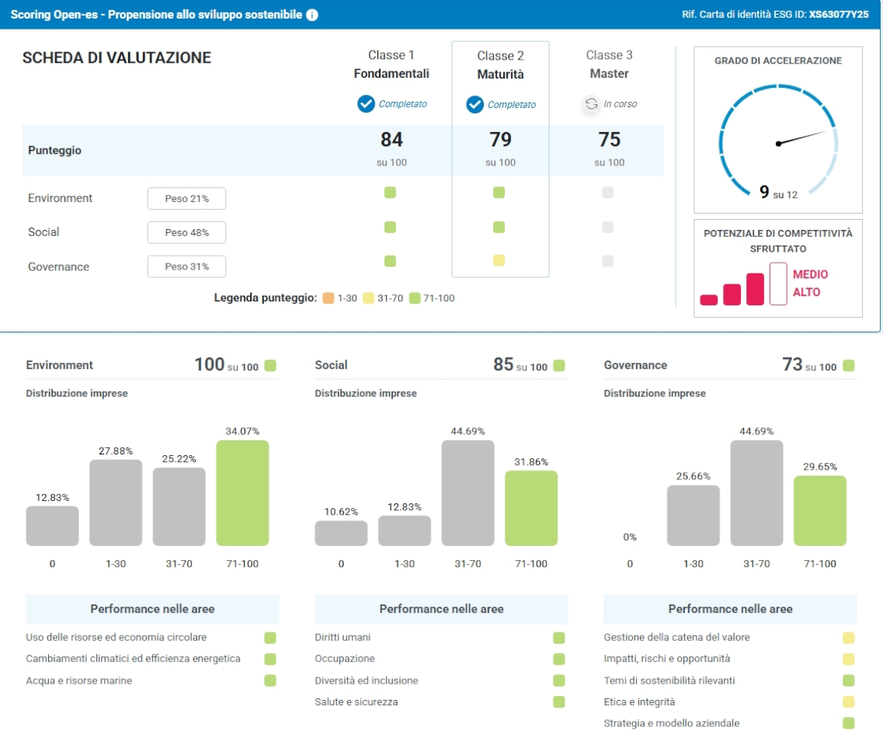Click the Social green square under Classe 2
This screenshot has height=748, width=883.
(x=499, y=227)
